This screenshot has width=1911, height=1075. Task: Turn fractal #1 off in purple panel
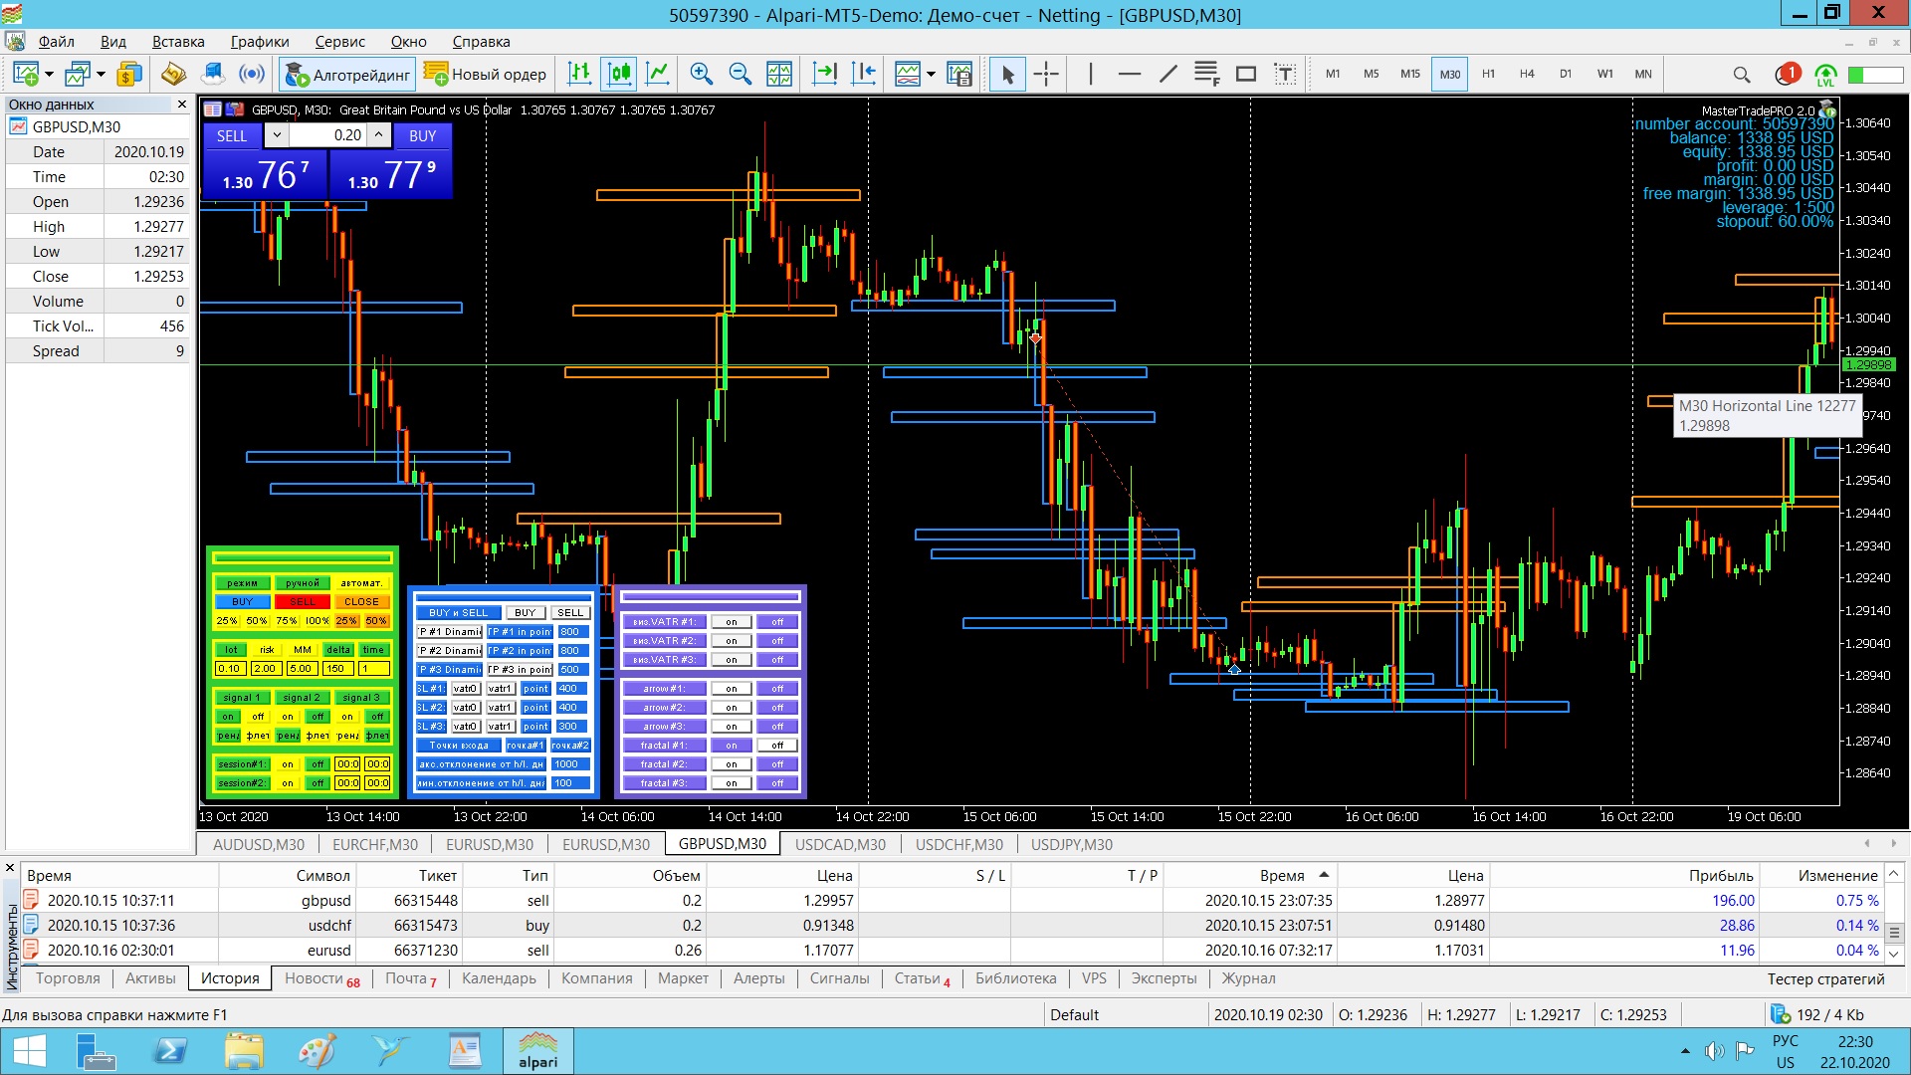coord(777,746)
